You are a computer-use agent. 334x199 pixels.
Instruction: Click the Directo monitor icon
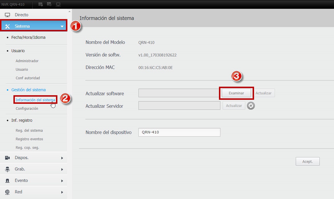[x=7, y=15]
